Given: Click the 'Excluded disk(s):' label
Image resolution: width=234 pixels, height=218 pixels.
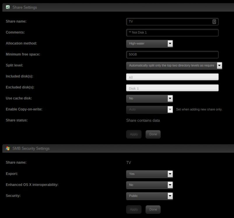Looking at the screenshot, I should (x=20, y=87).
